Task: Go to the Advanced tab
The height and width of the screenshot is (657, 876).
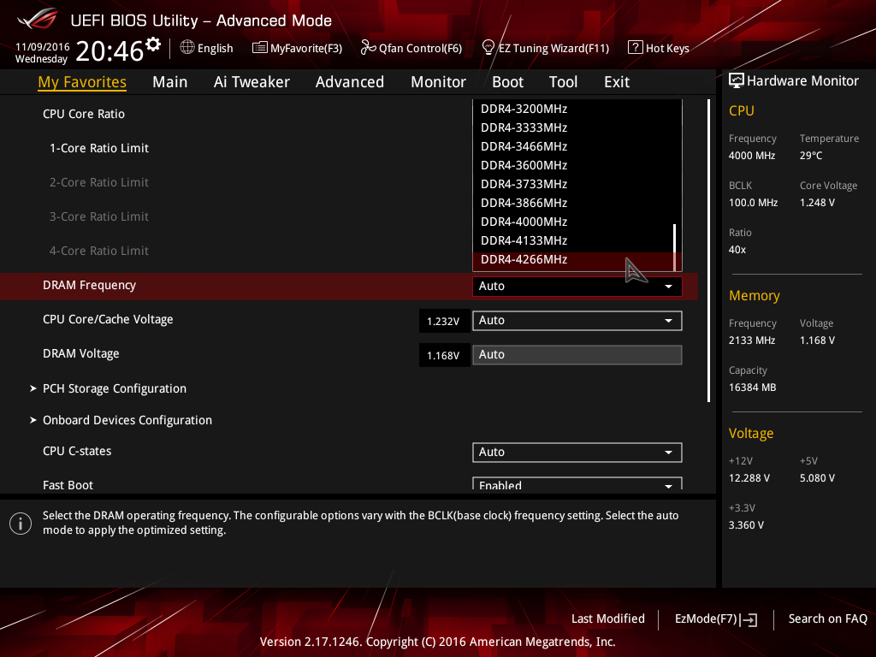Action: (350, 82)
